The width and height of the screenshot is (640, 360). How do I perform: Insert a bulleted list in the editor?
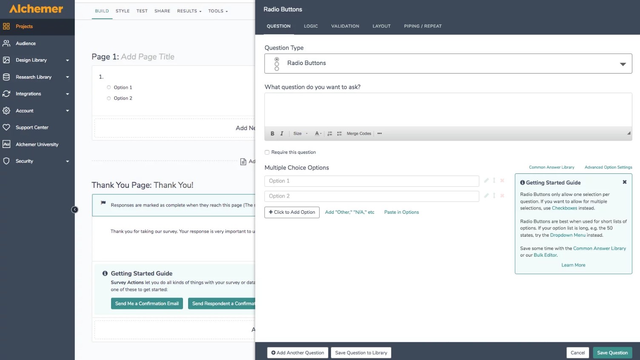339,133
